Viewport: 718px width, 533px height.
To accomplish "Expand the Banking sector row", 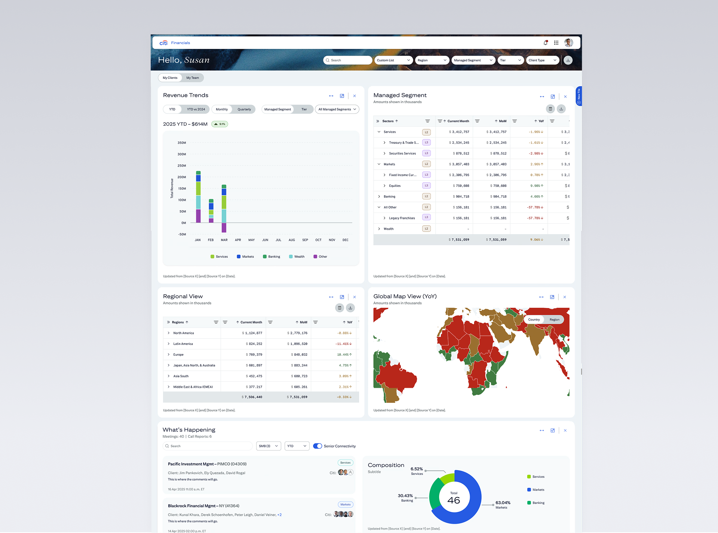I will pos(379,196).
